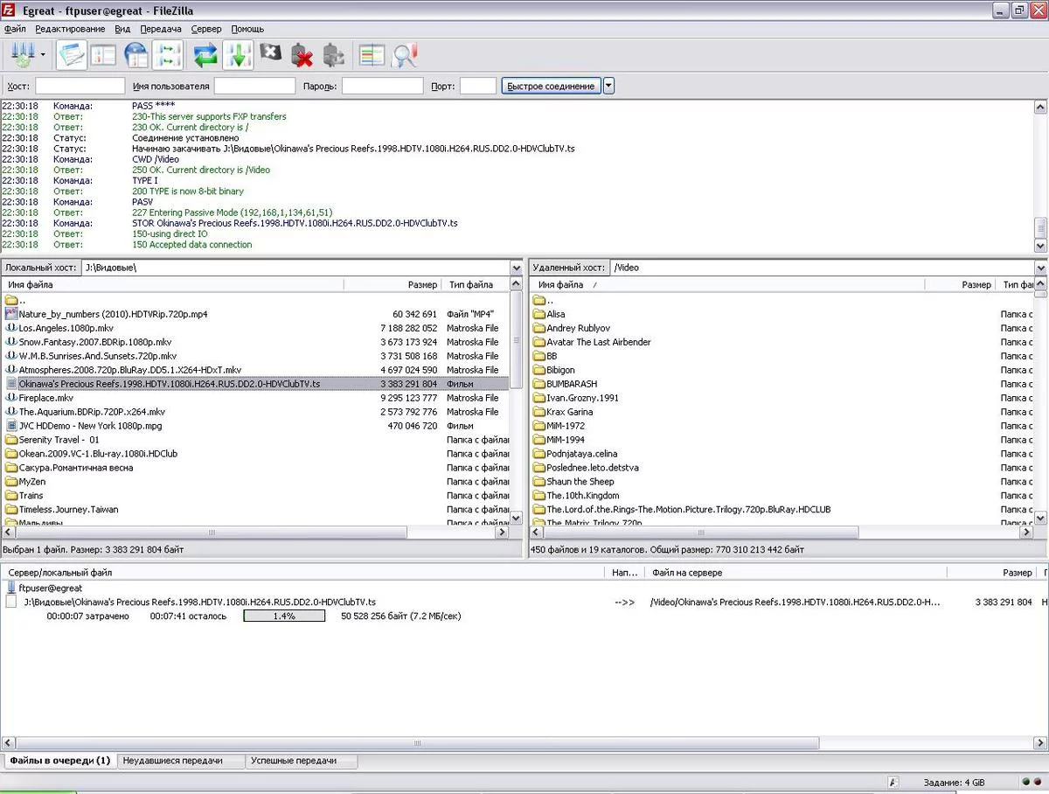Click the 1.4% transfer progress bar
The height and width of the screenshot is (794, 1049).
(x=284, y=616)
